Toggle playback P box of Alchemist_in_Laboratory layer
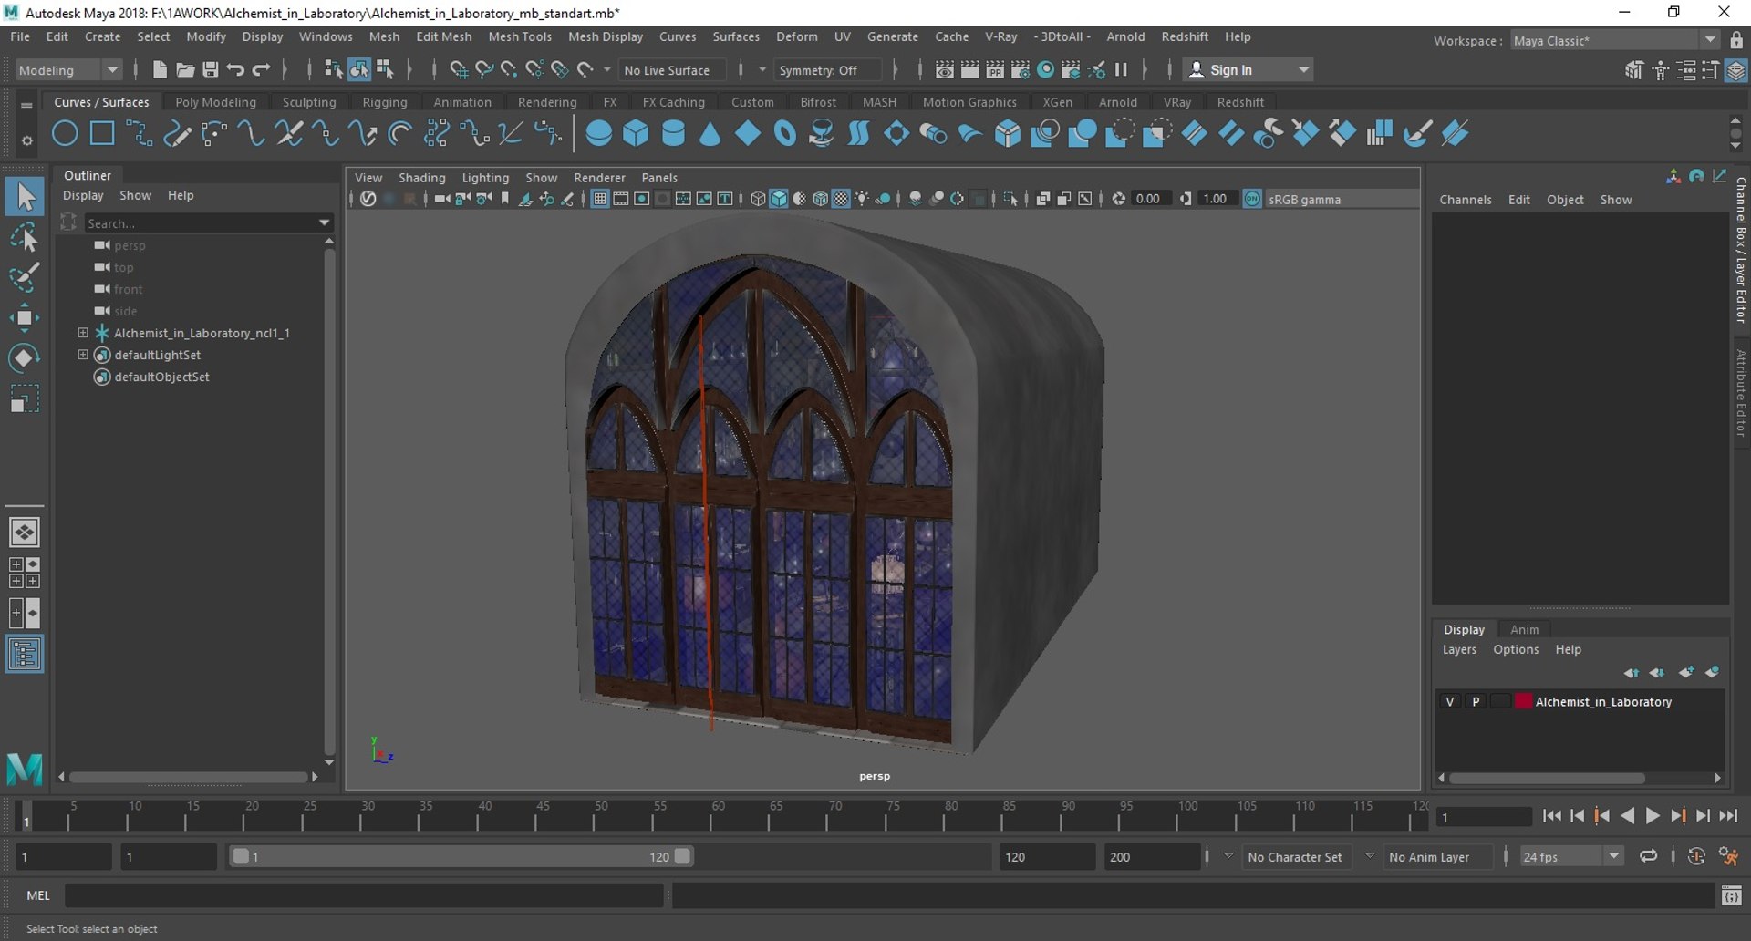The image size is (1751, 941). (x=1475, y=701)
